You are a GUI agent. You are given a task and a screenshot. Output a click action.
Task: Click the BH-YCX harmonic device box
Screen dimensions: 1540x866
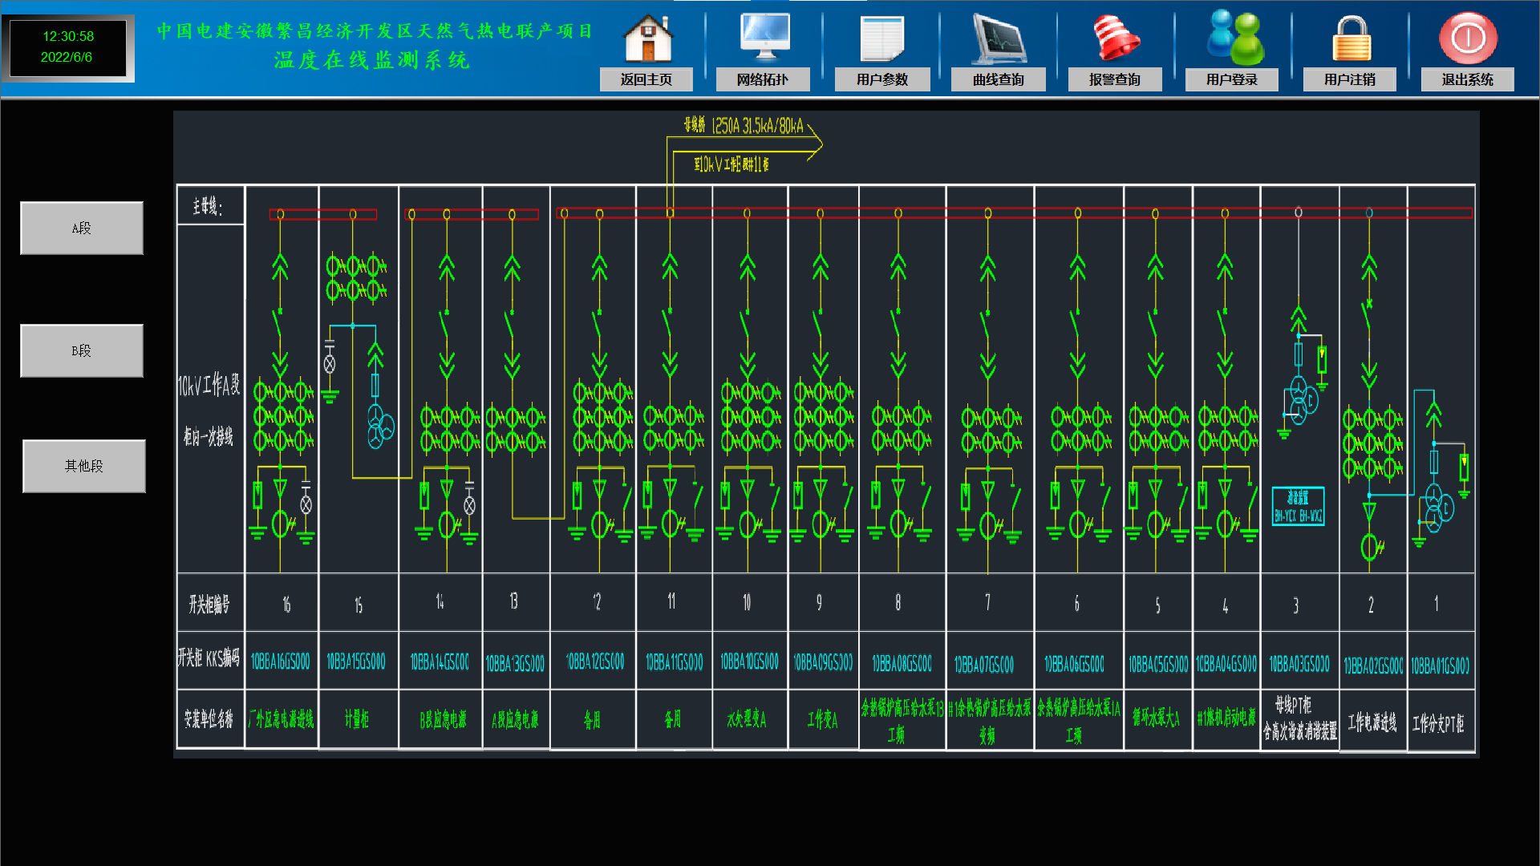1298,507
